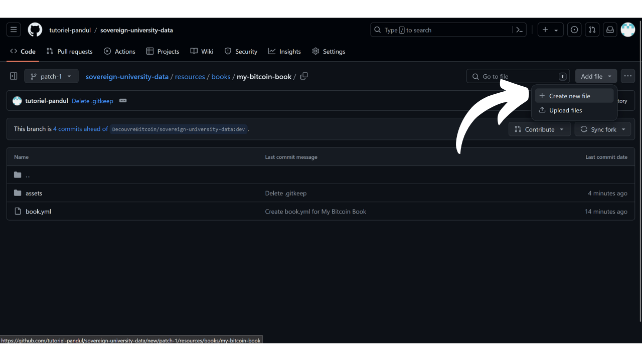Image resolution: width=642 pixels, height=361 pixels.
Task: Open the Projects tab
Action: pyautogui.click(x=163, y=51)
